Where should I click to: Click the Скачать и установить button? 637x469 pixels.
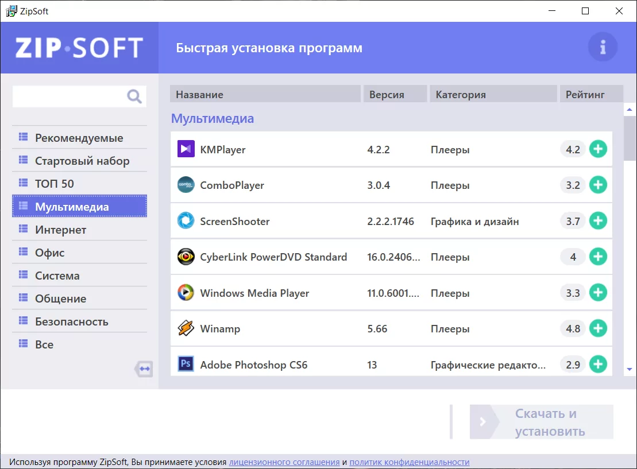542,422
